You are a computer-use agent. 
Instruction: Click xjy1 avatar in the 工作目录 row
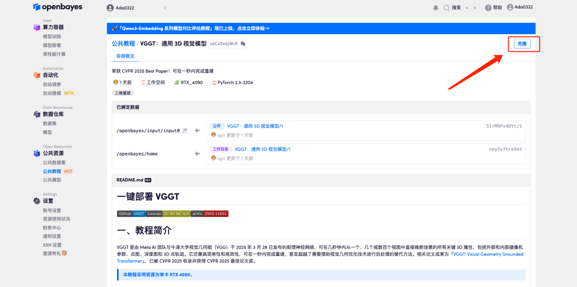click(x=213, y=158)
